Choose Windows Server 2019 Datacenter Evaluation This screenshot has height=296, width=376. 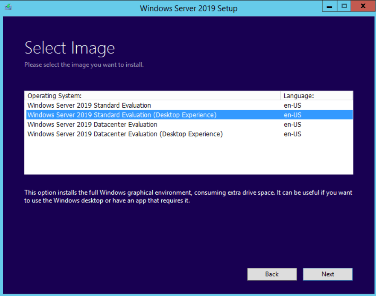point(92,124)
